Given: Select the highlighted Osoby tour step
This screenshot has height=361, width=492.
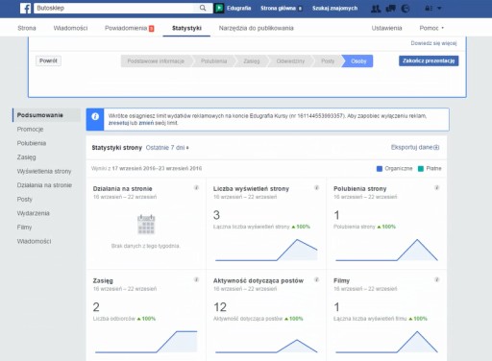Looking at the screenshot, I should click(358, 61).
